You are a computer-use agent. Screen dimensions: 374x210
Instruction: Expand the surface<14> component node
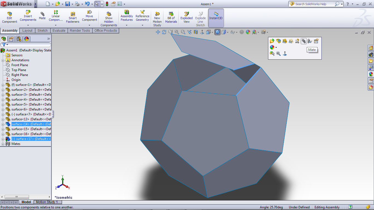click(x=3, y=124)
